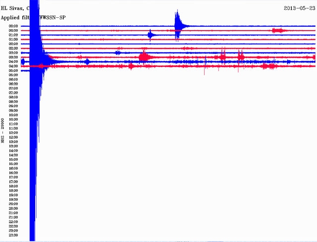The height and width of the screenshot is (242, 317).
Task: Select the red burst on 03:30 trace left-center
Action: coord(145,57)
